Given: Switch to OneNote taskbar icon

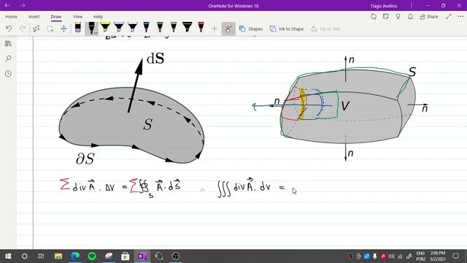Looking at the screenshot, I should tap(142, 256).
